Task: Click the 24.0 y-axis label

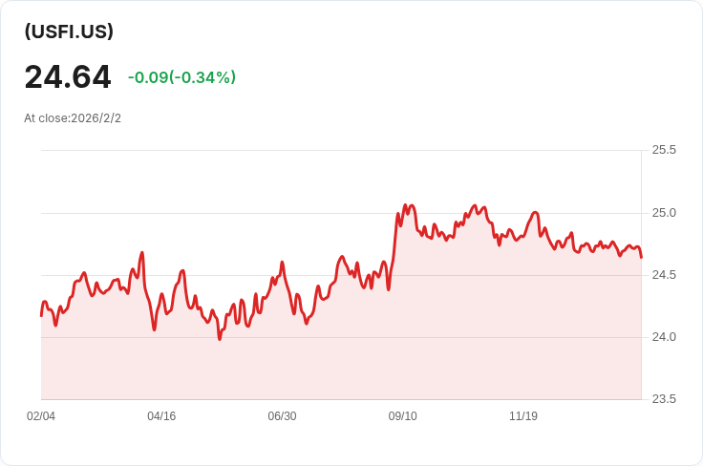Action: tap(664, 337)
